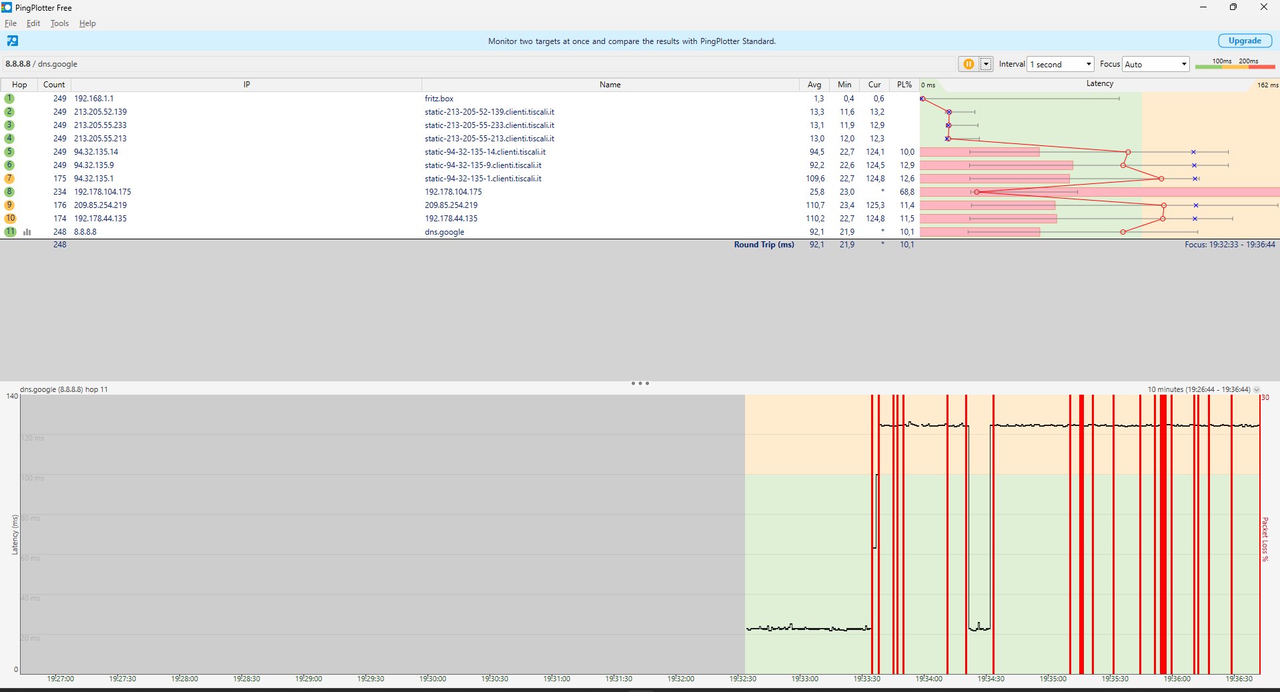Open the Interval dropdown showing 1 second
1280x692 pixels.
(1061, 64)
